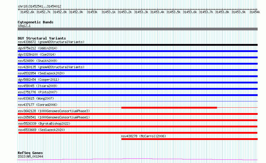Open variant nsv524890 (Shaikh2009) label
This screenshot has width=266, height=163.
38,61
